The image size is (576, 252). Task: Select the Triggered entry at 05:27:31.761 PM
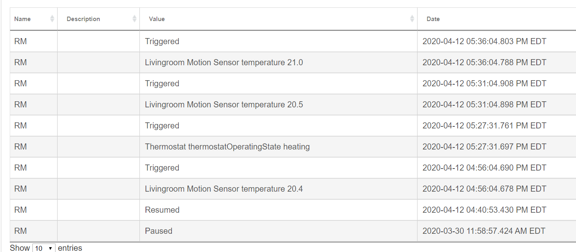[162, 126]
